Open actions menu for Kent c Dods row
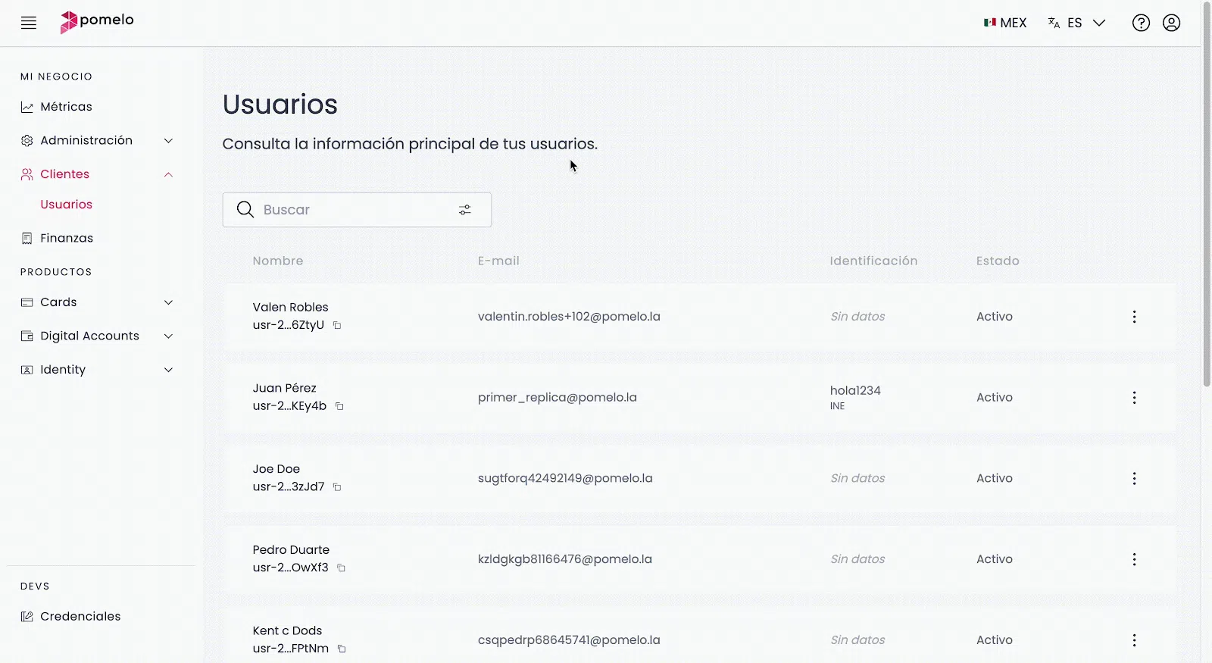Screen dimensions: 1212x663 pos(1134,640)
